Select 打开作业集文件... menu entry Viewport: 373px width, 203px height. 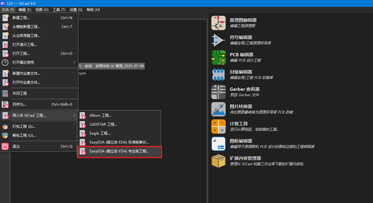[x=39, y=82]
